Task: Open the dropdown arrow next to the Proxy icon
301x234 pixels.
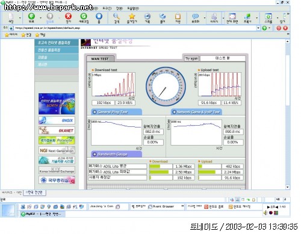Action: (257, 18)
